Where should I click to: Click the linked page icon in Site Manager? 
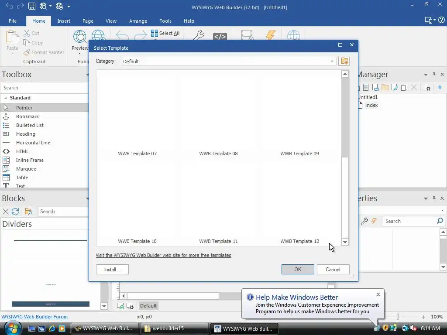click(375, 87)
